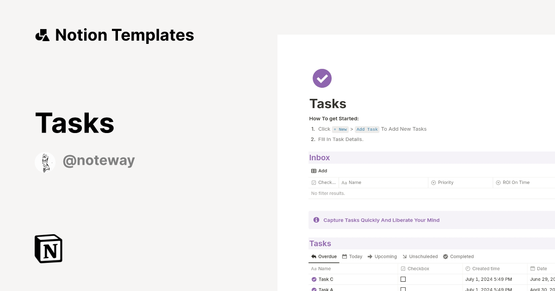Click the info icon in the purple banner
555x291 pixels.
coord(316,220)
